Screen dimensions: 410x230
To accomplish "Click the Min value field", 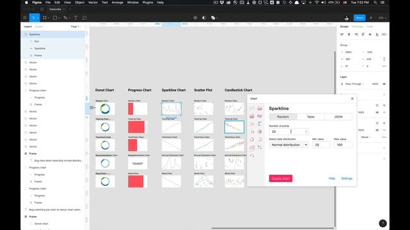I will (321, 145).
